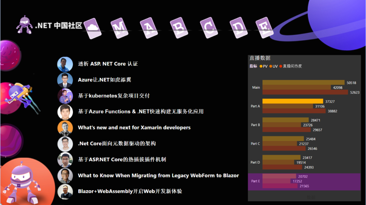This screenshot has width=366, height=205.
Task: Click speaker avatar beside 透析 ASP. NET Core 认证
Action: [x=65, y=64]
